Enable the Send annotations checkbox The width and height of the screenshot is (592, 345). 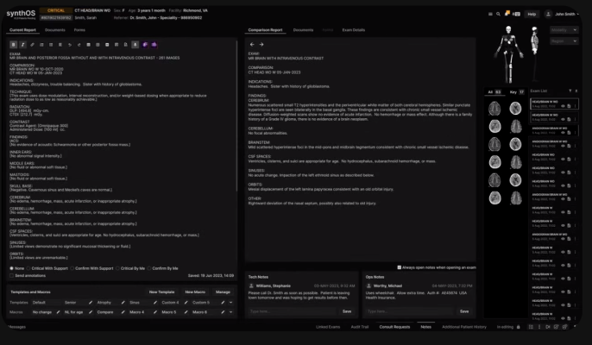(x=10, y=276)
